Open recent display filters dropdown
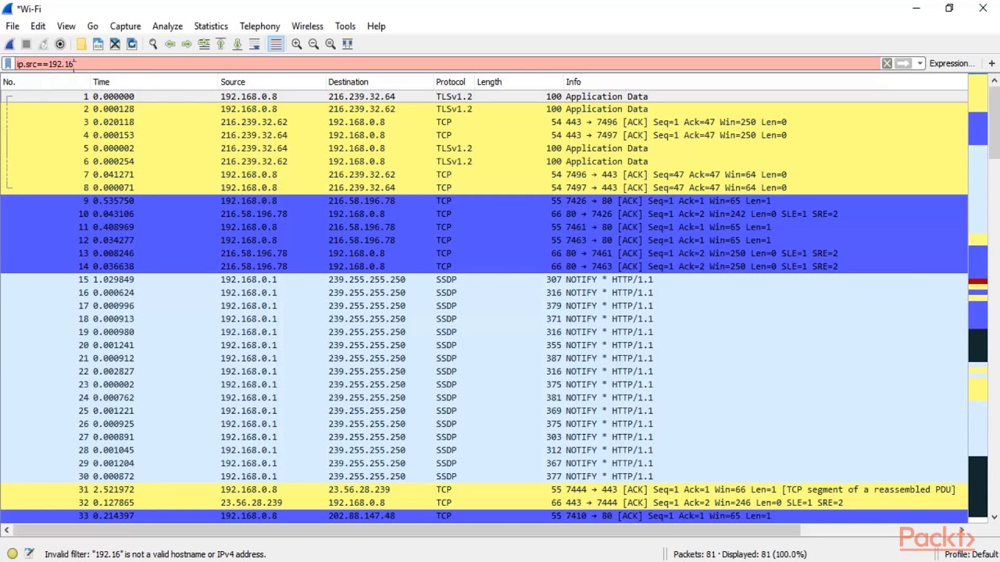 click(x=920, y=63)
